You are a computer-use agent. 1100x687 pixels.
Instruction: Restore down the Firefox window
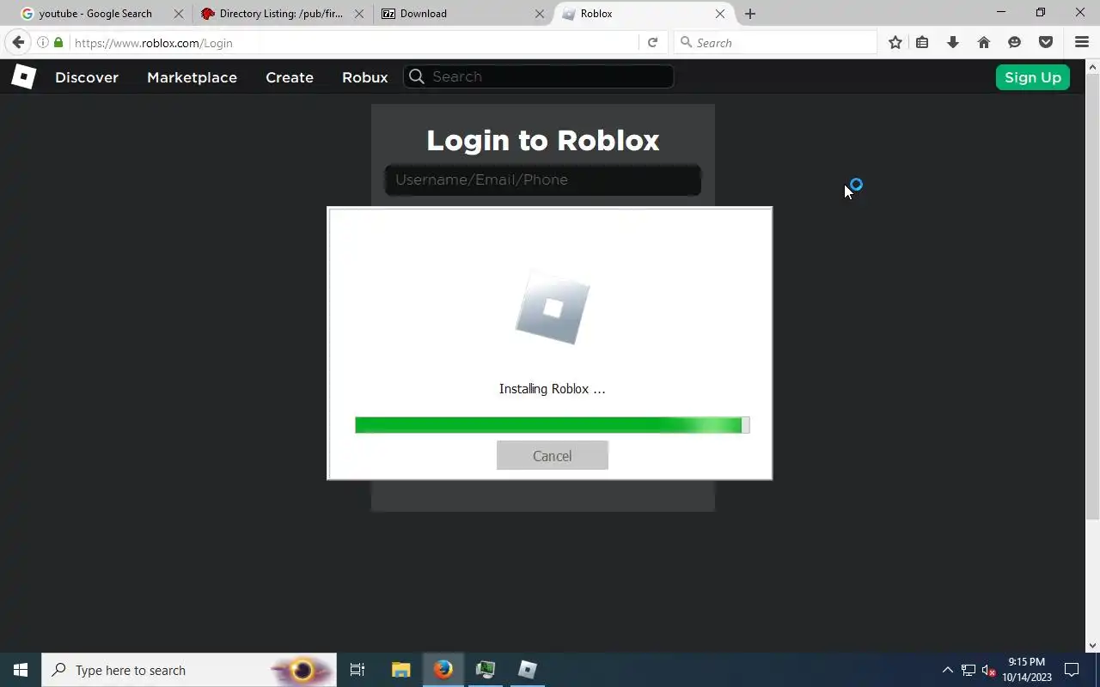coord(1041,13)
